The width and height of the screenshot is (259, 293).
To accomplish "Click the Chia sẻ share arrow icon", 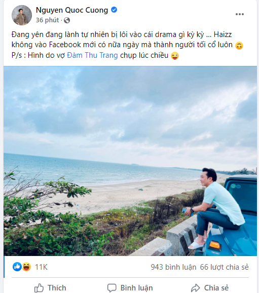I will pos(196,288).
